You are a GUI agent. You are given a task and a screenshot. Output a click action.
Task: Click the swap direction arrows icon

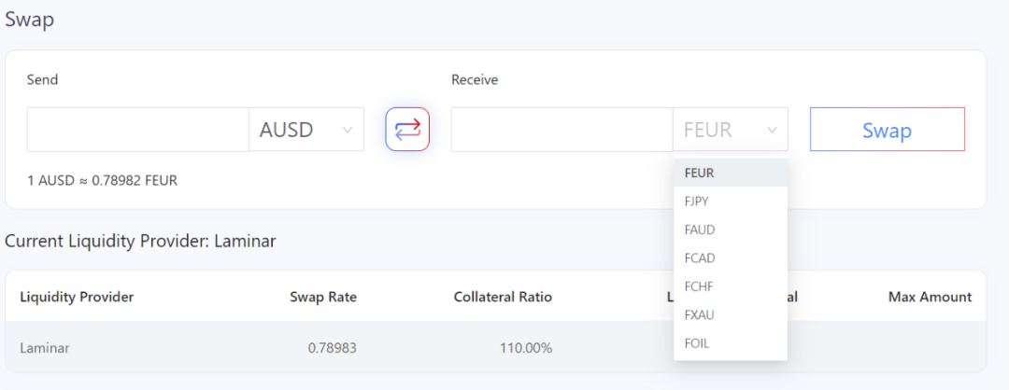[407, 130]
